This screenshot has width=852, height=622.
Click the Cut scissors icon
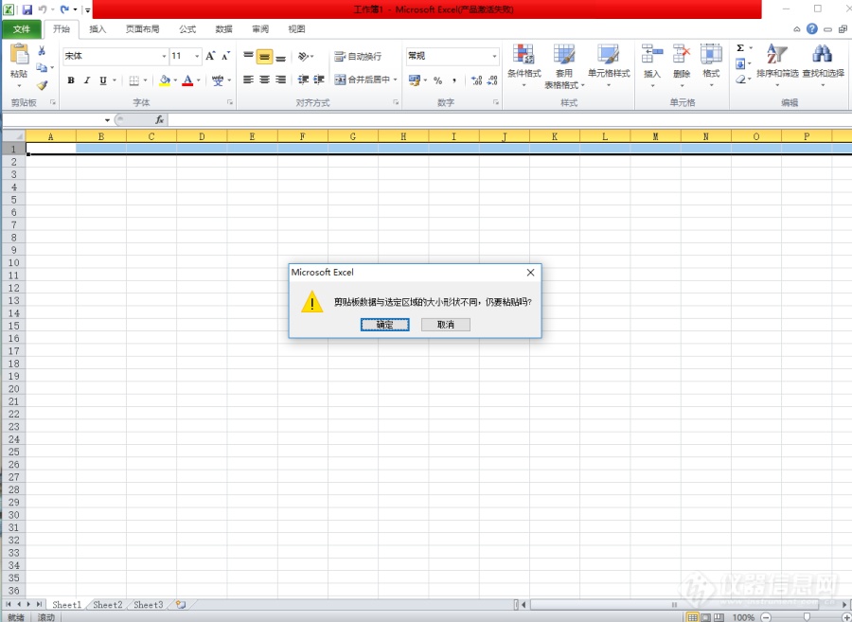(42, 51)
